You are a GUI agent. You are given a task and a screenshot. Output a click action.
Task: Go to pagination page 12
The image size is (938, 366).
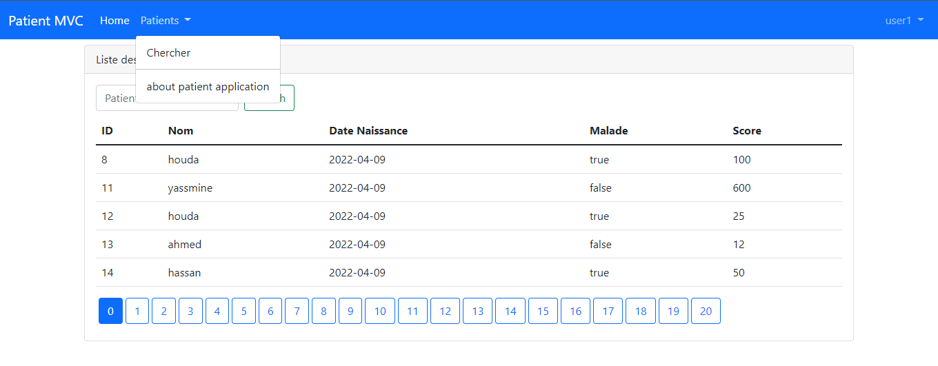(x=446, y=312)
